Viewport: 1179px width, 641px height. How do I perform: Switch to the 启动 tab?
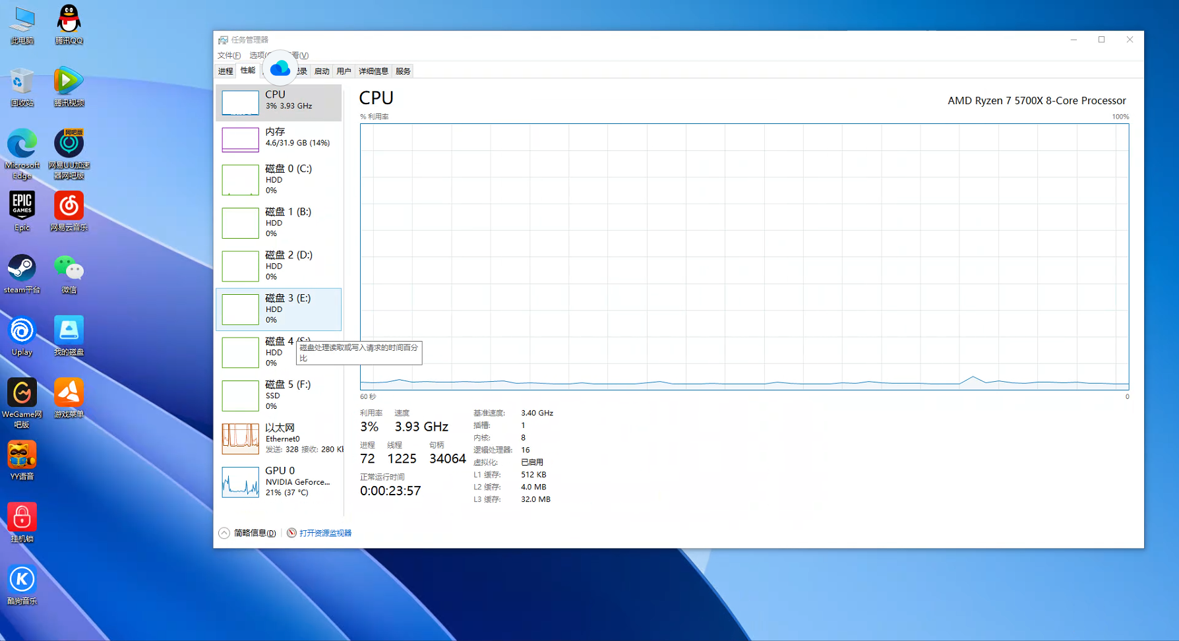click(x=321, y=71)
